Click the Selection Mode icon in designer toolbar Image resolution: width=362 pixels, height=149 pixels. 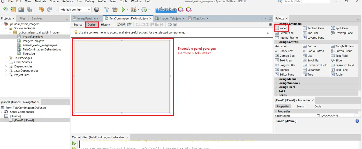coord(118,24)
